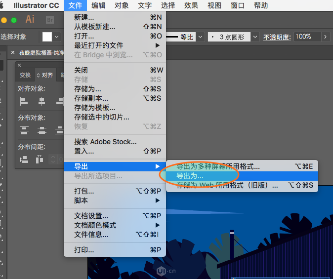Open the 视图 menu

(214, 5)
